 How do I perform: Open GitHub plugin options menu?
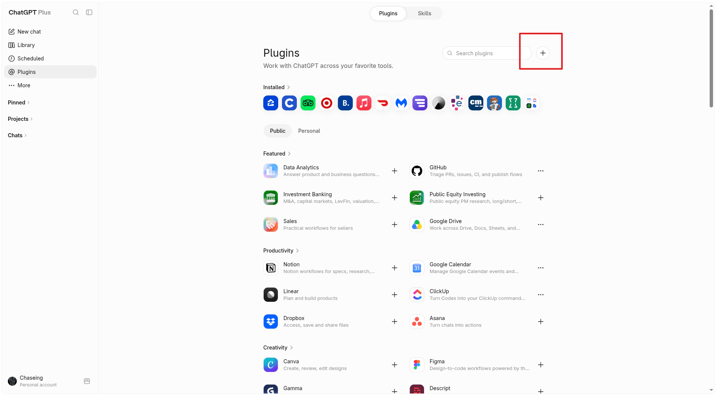pyautogui.click(x=541, y=171)
